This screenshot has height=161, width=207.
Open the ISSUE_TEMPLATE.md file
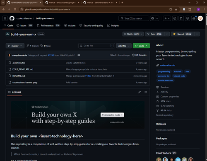click(23, 69)
